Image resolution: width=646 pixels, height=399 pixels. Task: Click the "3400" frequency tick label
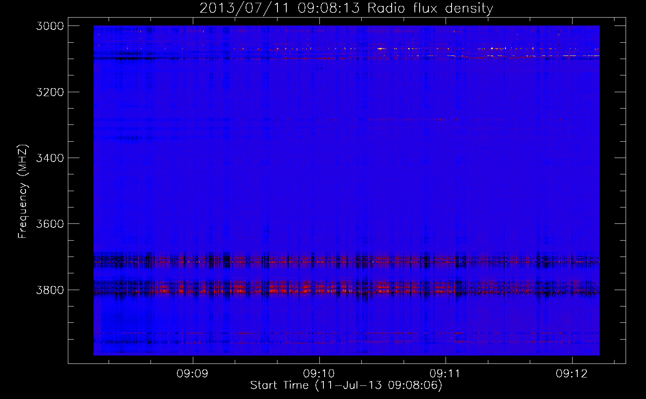pos(50,158)
